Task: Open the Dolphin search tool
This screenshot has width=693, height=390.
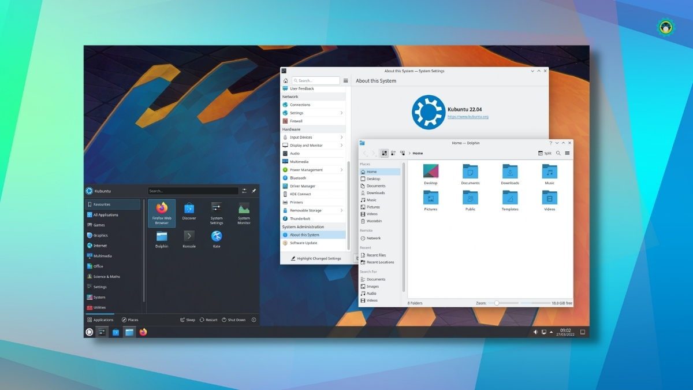Action: [558, 153]
